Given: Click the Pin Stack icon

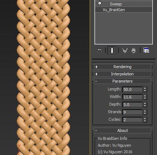Looking at the screenshot, I should tap(99, 50).
